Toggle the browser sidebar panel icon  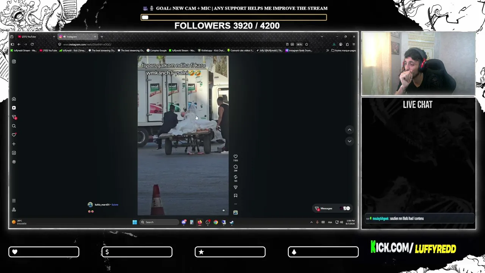(13, 44)
